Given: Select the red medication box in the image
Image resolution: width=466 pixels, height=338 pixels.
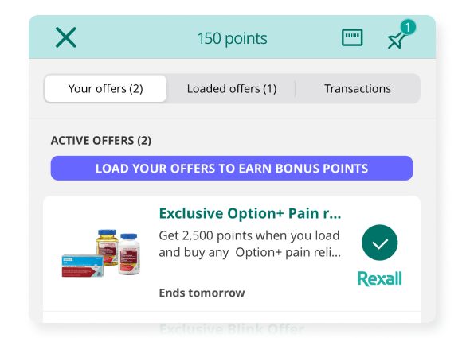Looking at the screenshot, I should coord(83,266).
